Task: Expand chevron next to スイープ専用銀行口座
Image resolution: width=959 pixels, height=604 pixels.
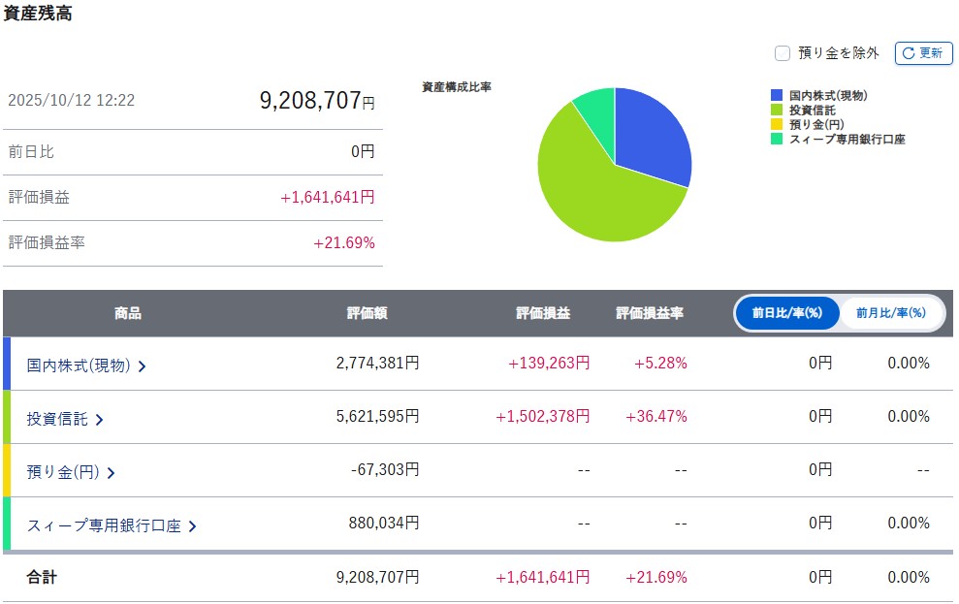Action: pyautogui.click(x=192, y=526)
